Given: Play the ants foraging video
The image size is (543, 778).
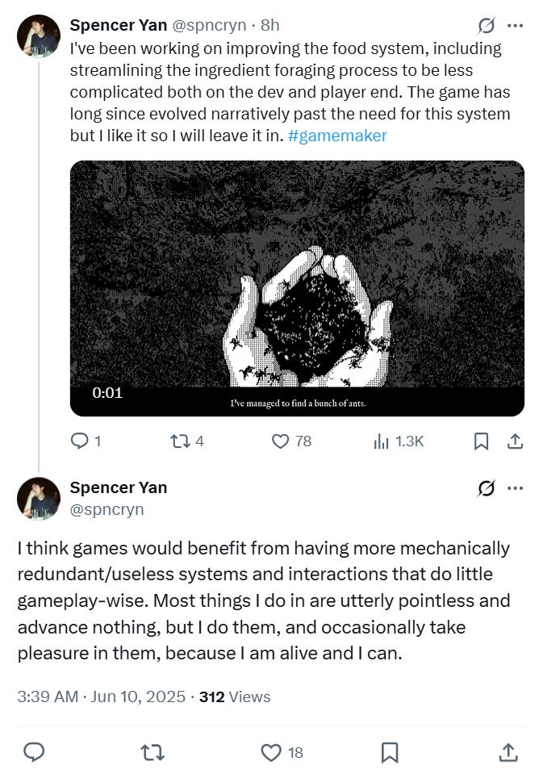Looking at the screenshot, I should pos(297,288).
